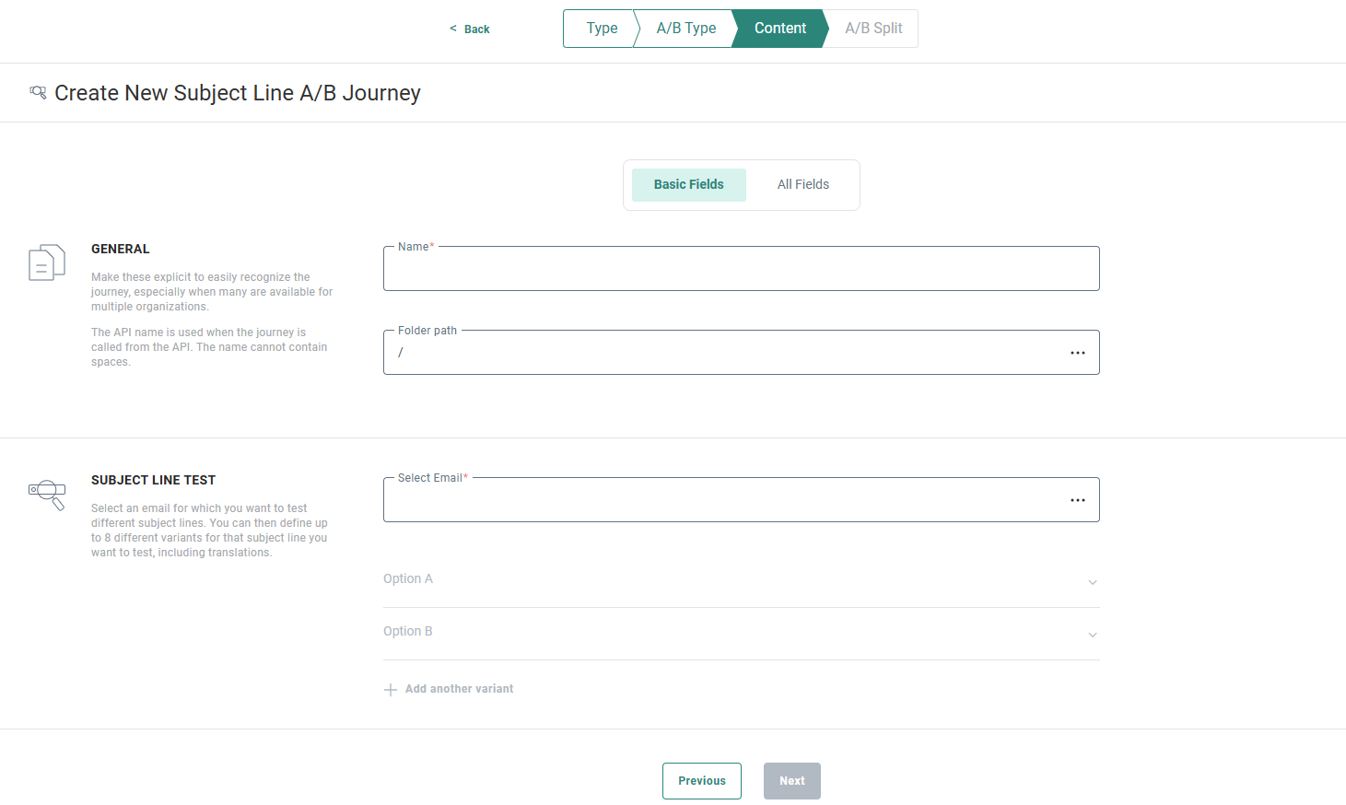1346x805 pixels.
Task: Open folder path browser via ellipsis icon
Action: (1077, 353)
